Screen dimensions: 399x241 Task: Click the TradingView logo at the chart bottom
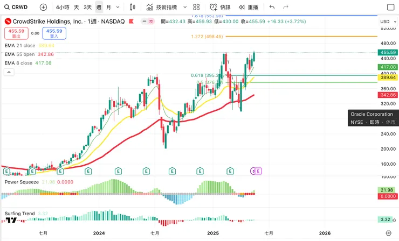pos(11,220)
